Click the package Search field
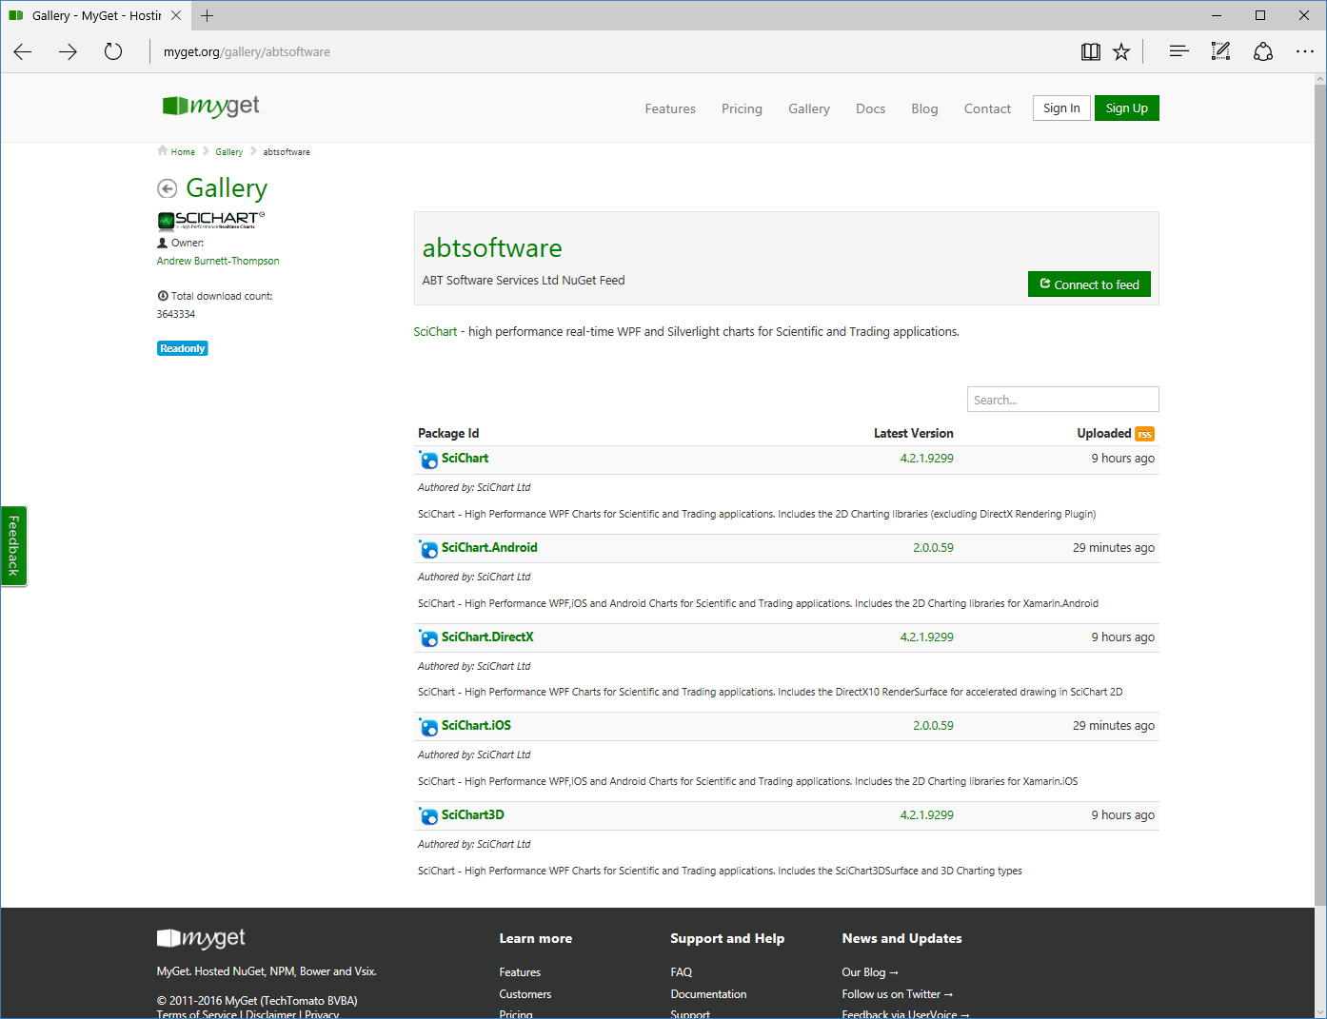 click(x=1062, y=400)
